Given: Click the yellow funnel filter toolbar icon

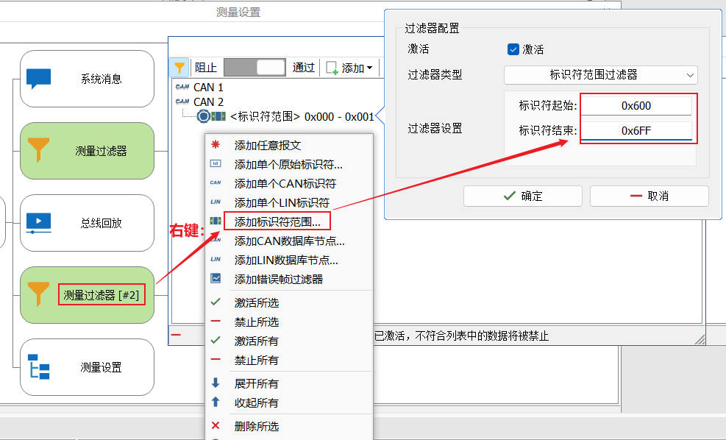Looking at the screenshot, I should pyautogui.click(x=179, y=68).
